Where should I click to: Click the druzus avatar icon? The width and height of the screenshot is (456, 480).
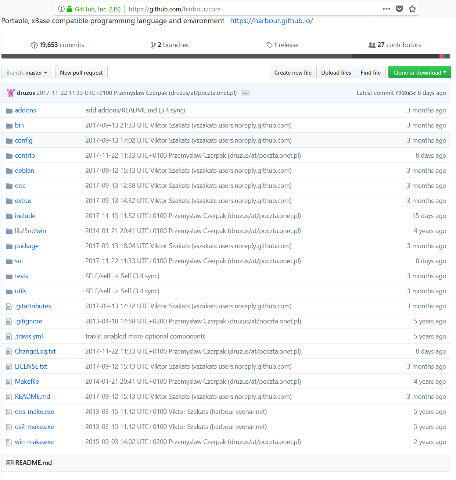[11, 93]
